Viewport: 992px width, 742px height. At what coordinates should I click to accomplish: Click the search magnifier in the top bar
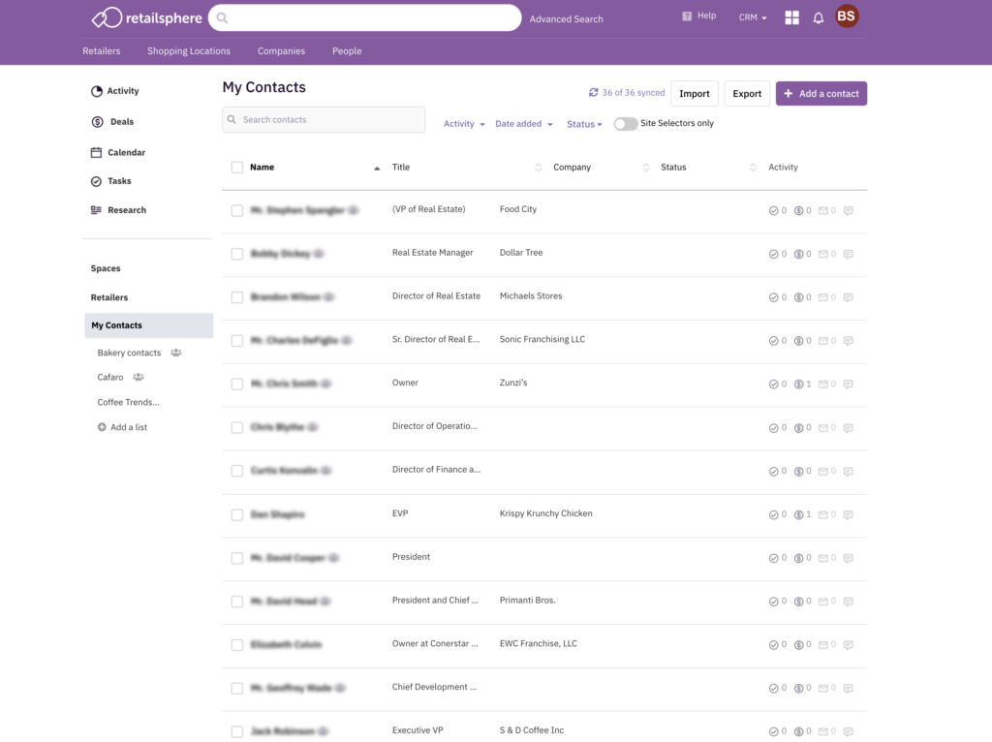(222, 17)
